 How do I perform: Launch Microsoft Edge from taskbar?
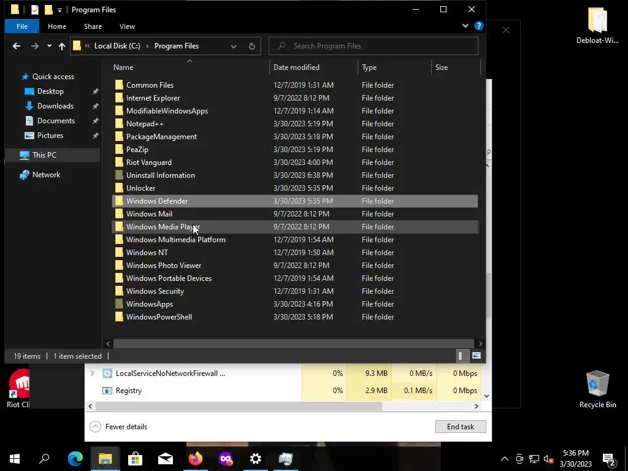[x=75, y=459]
